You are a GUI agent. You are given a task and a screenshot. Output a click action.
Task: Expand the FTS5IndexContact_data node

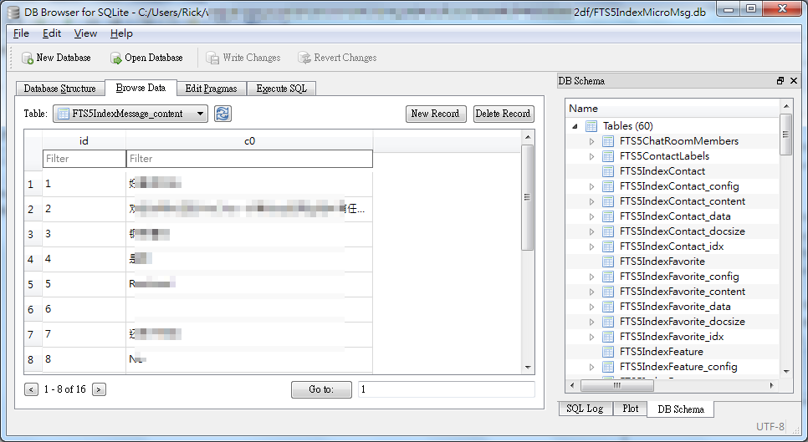(591, 216)
